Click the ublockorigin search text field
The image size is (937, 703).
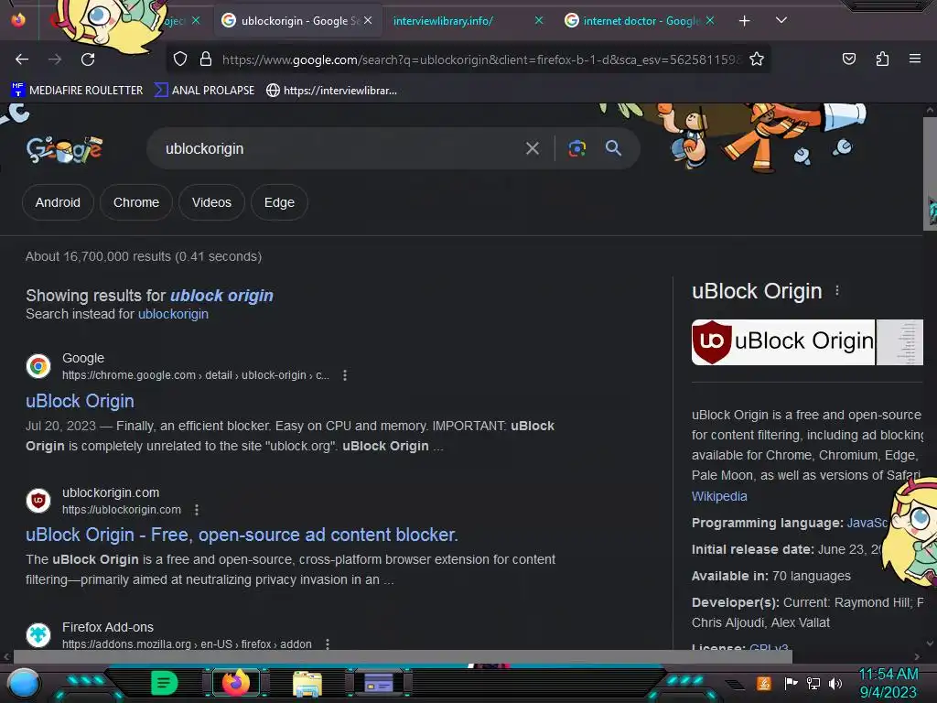[x=335, y=148]
